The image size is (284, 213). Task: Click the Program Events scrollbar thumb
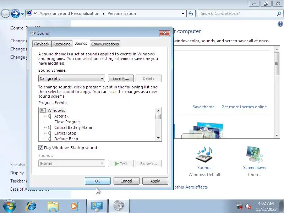(158, 116)
